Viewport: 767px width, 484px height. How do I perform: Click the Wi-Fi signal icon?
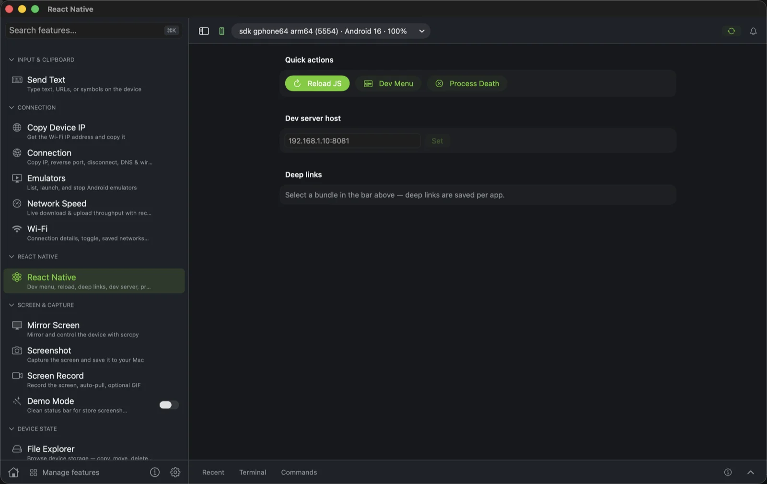tap(17, 229)
